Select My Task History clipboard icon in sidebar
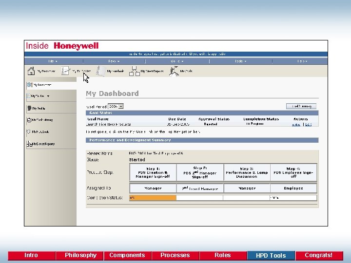The height and width of the screenshot is (263, 351). point(29,120)
